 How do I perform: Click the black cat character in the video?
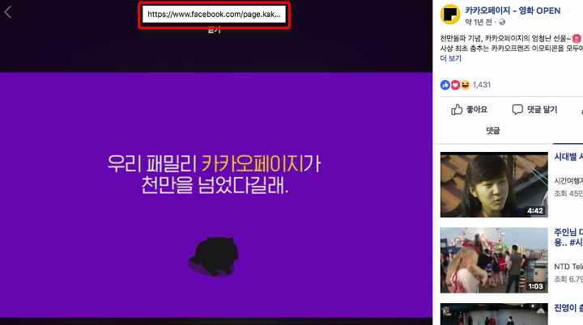(x=215, y=256)
